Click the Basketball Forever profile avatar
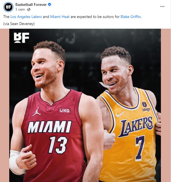This screenshot has width=171, height=182. coord(8,7)
